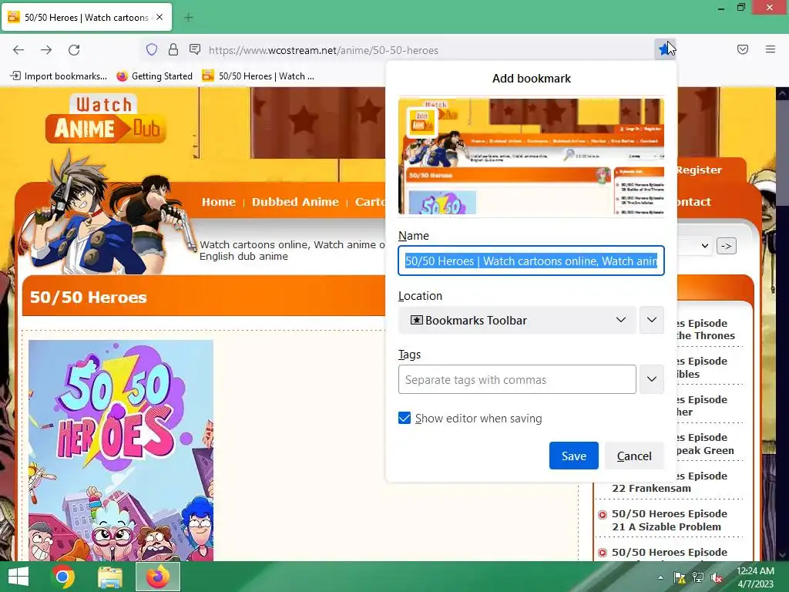This screenshot has height=592, width=789.
Task: Open the tracking protection shield icon
Action: point(152,49)
